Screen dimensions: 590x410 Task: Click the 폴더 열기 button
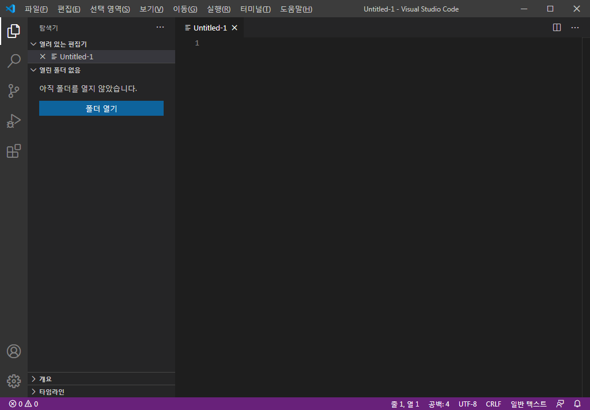[x=101, y=108]
